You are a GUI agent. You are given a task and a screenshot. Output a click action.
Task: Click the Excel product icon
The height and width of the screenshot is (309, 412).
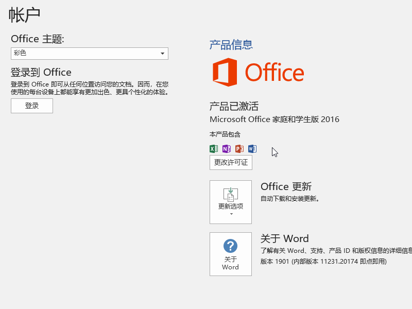coord(214,149)
